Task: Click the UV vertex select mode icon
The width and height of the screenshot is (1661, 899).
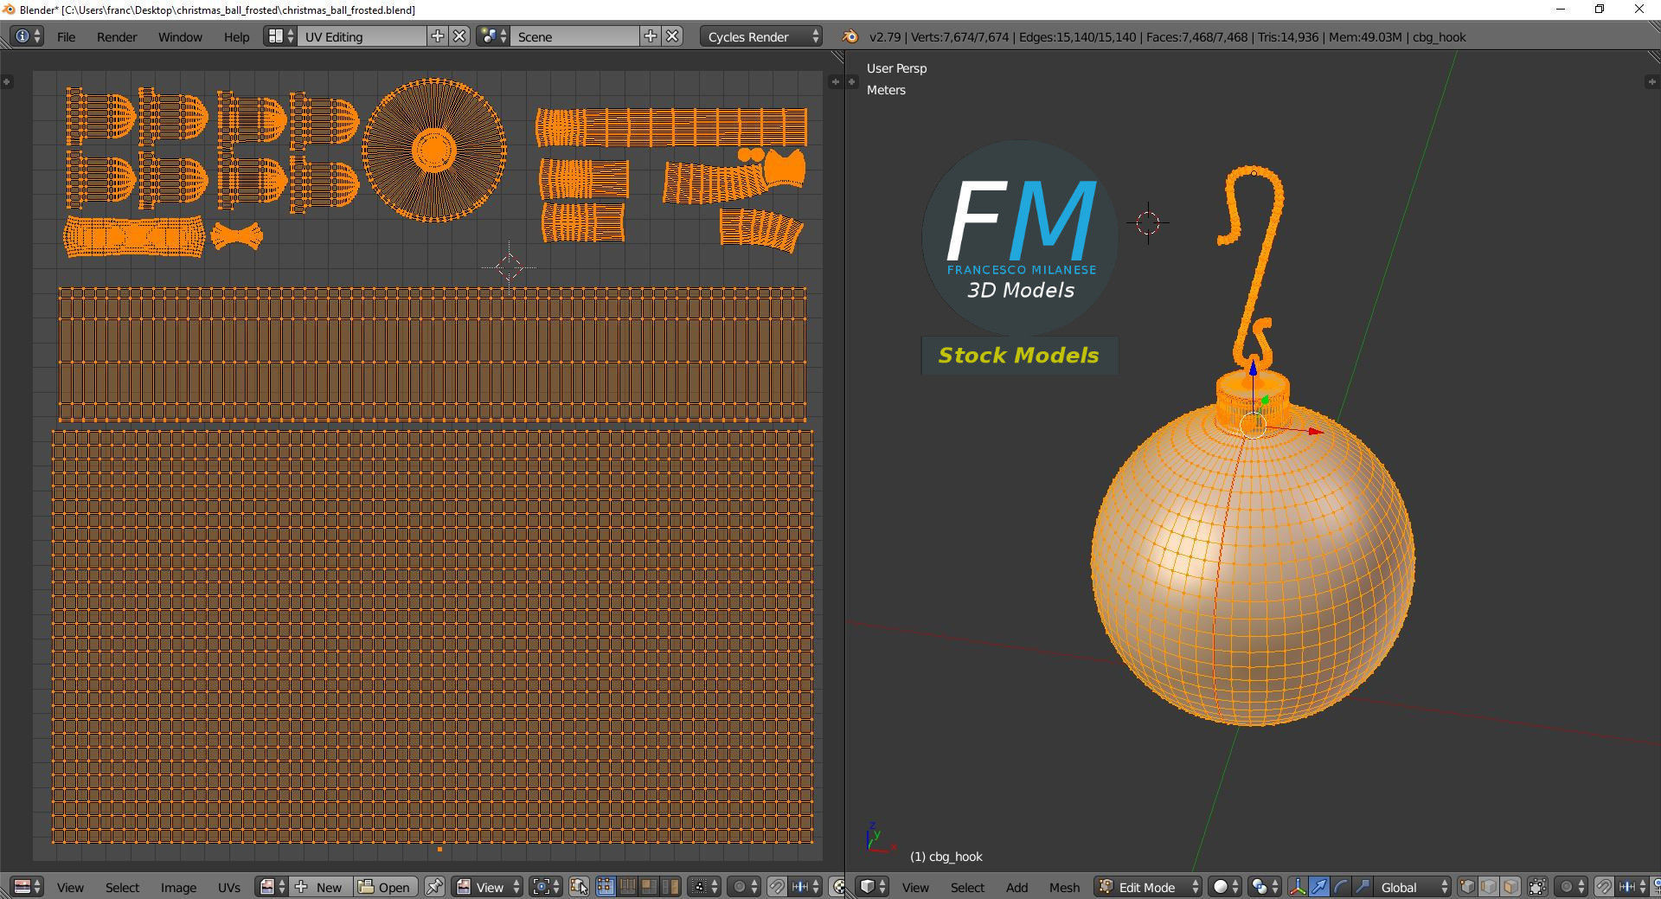Action: (605, 887)
